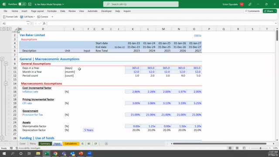Select column K header
Viewport: 279px width, 157px height.
pyautogui.click(x=133, y=29)
